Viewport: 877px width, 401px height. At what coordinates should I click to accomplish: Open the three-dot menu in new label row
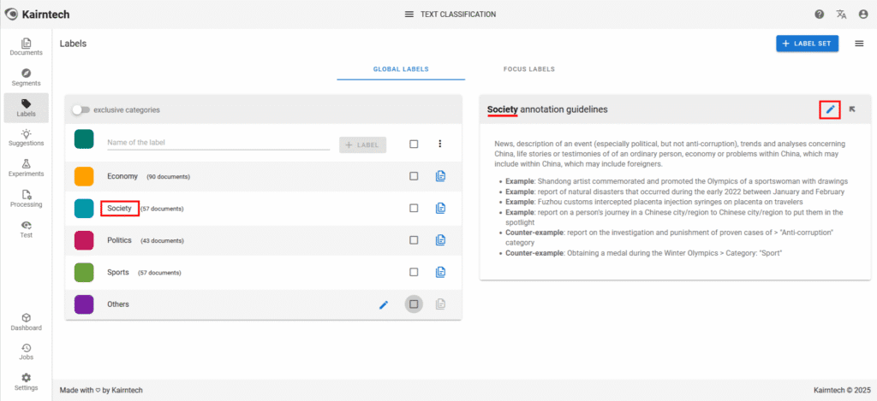440,144
